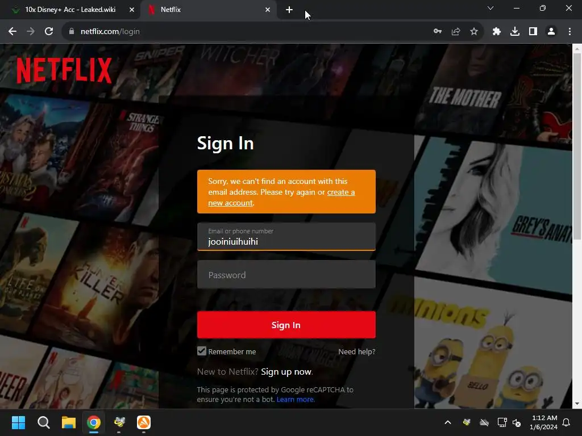This screenshot has height=436, width=582.
Task: Click the share page icon
Action: pos(456,32)
